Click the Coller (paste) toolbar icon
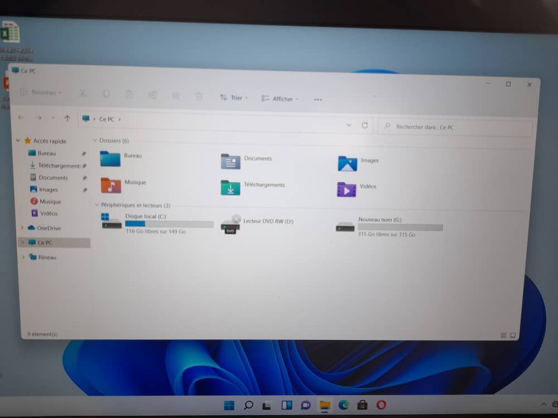 pyautogui.click(x=129, y=96)
